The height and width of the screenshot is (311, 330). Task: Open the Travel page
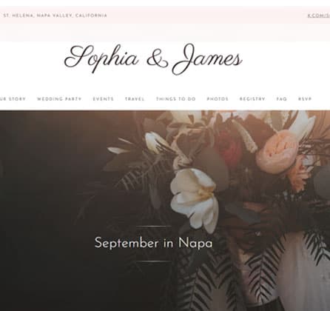[135, 99]
